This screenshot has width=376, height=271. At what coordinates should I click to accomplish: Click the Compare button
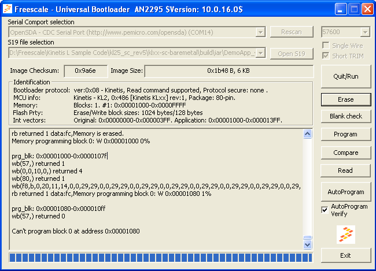346,153
